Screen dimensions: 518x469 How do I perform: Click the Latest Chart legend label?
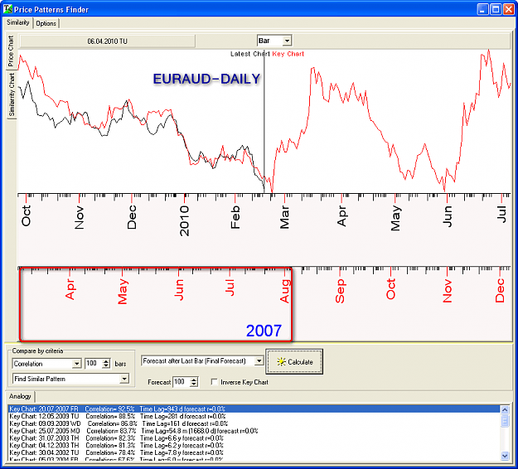tap(250, 54)
